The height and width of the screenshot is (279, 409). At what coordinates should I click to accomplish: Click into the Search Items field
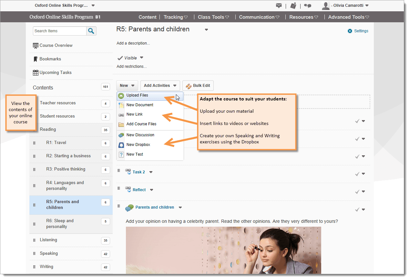pyautogui.click(x=59, y=31)
